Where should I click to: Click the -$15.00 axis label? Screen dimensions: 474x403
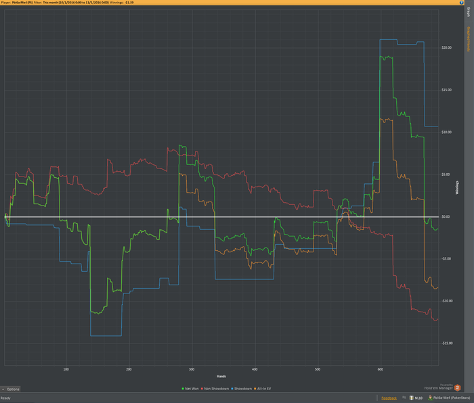(x=447, y=343)
